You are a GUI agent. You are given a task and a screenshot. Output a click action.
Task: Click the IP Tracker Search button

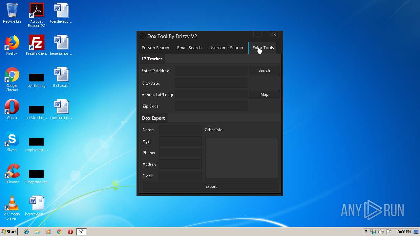click(264, 70)
